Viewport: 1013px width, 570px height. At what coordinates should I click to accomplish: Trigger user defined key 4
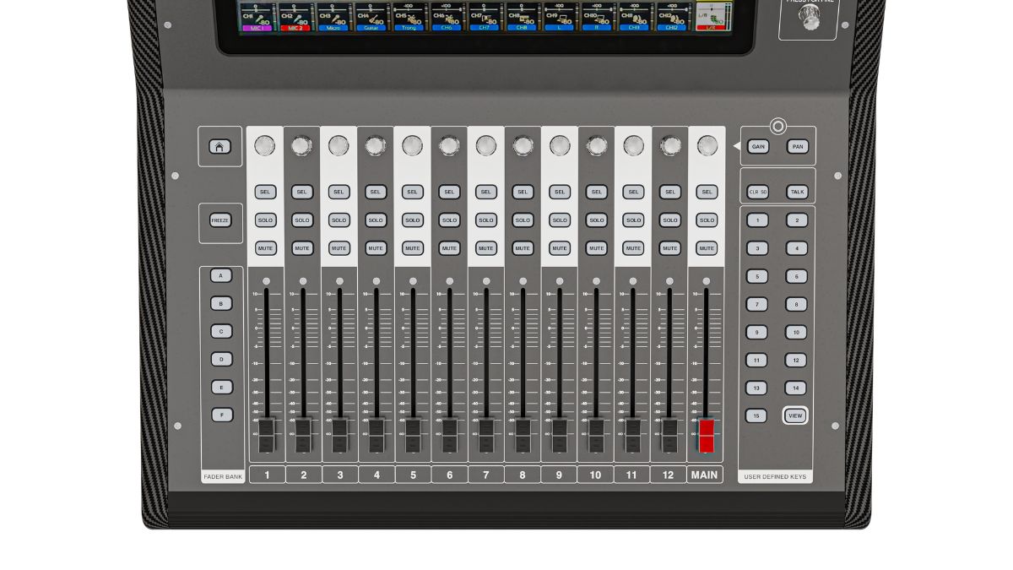pyautogui.click(x=796, y=248)
